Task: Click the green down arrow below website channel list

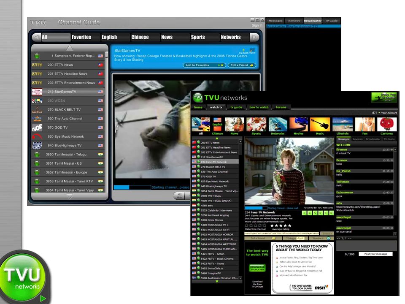Action: [217, 282]
